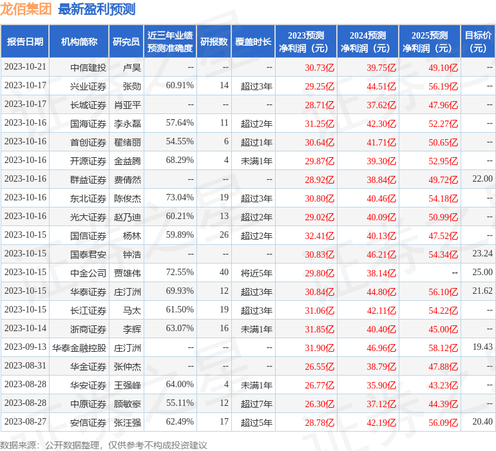Select the 报告日期 column header
Screen dimensions: 496x451
[25, 41]
